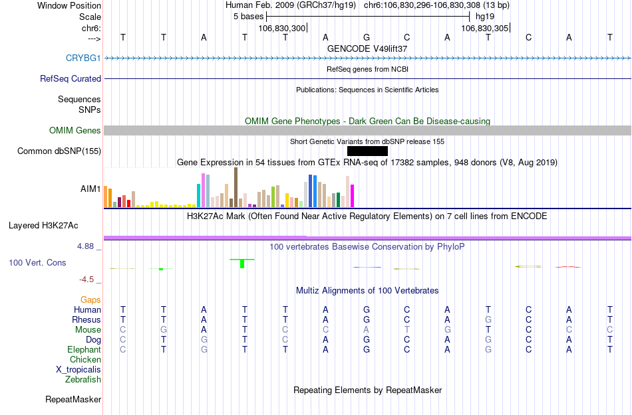
Task: Open the OMIM Gene Phenotypes track title
Action: pyautogui.click(x=367, y=121)
